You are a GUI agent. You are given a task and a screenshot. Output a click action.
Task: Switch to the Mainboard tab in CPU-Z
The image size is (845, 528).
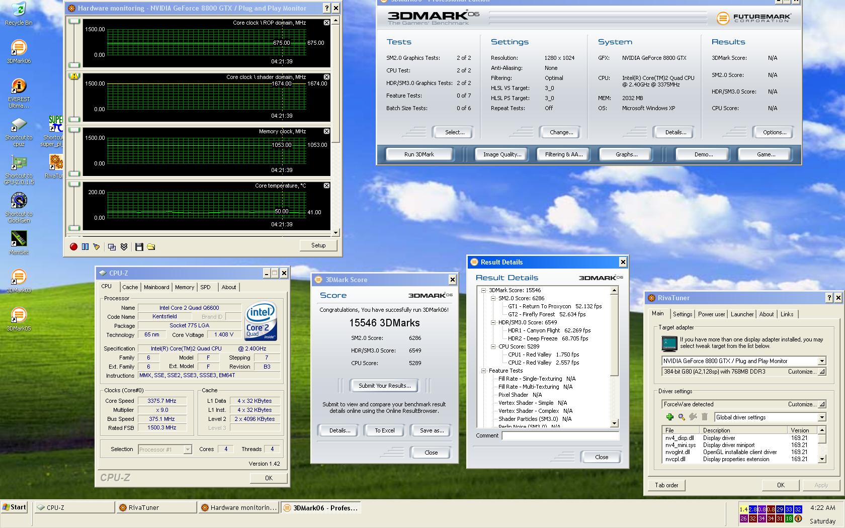156,287
